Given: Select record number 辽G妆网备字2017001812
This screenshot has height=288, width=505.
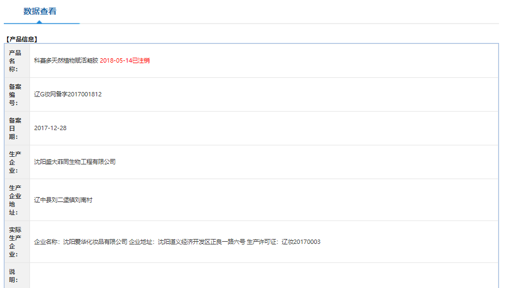Looking at the screenshot, I should [68, 94].
